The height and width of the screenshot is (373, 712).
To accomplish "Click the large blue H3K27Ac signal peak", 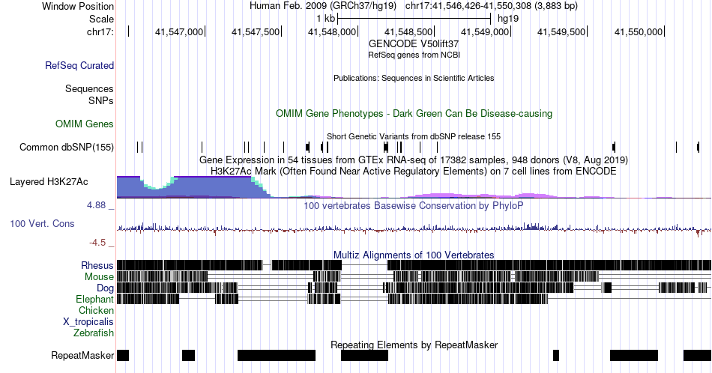I will click(x=213, y=187).
